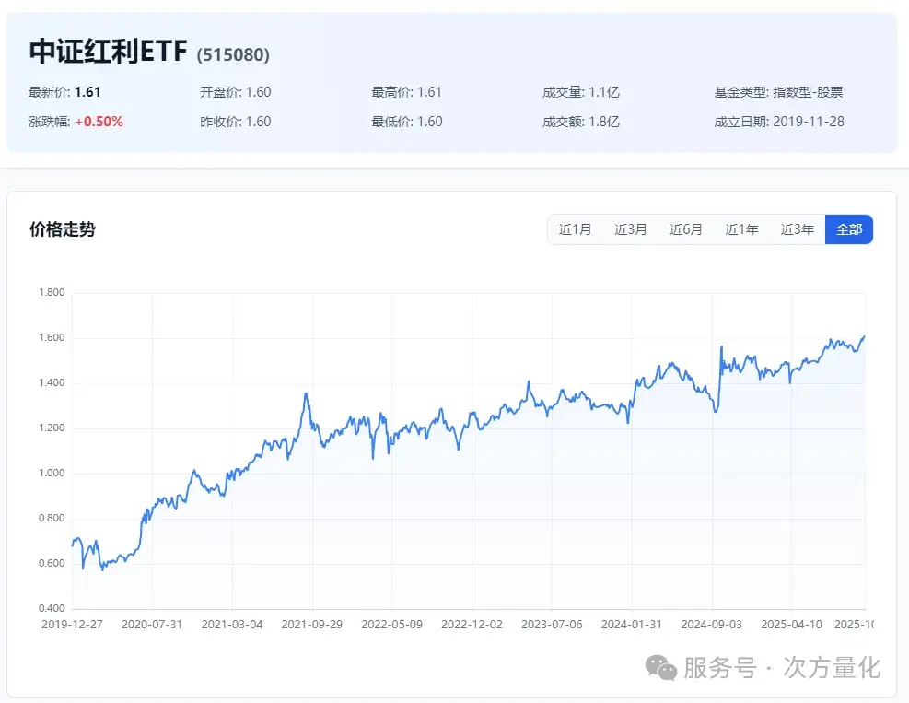Click the 成交量 1.1亿 field
Image resolution: width=909 pixels, height=703 pixels.
click(x=581, y=92)
